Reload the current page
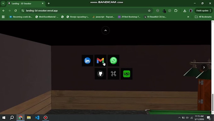 tap(15, 10)
